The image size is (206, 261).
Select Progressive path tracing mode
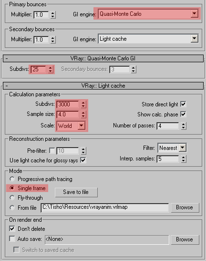click(x=12, y=179)
